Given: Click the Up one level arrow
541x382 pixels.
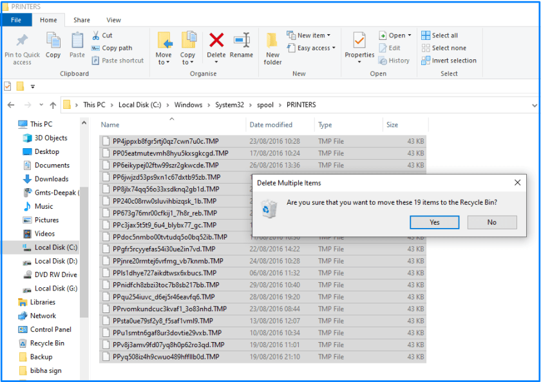Looking at the screenshot, I should tap(53, 105).
